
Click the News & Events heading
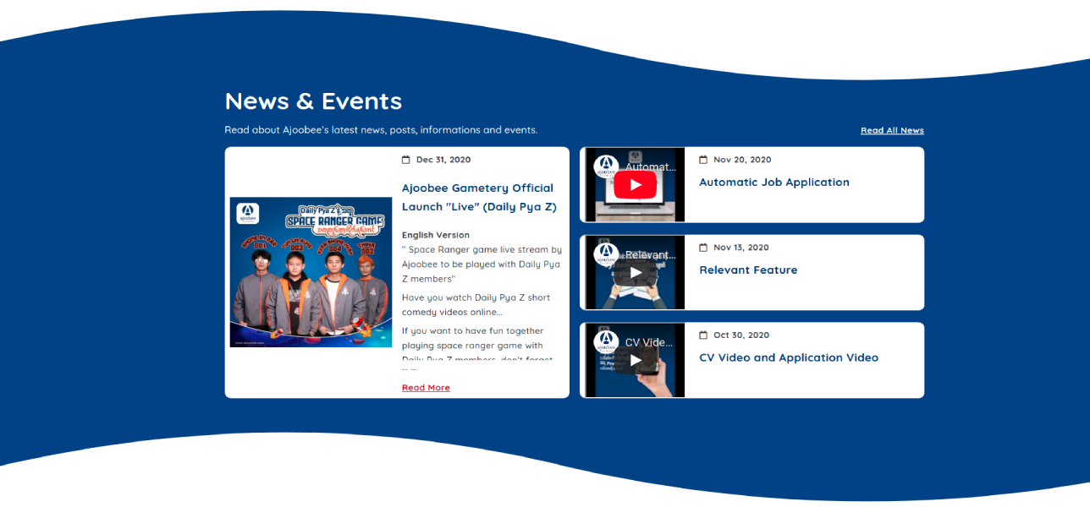[x=313, y=101]
